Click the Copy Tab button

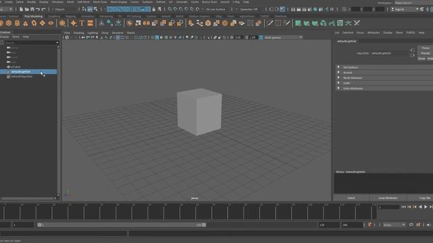pyautogui.click(x=420, y=198)
